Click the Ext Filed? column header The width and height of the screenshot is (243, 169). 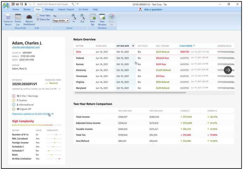tap(143, 46)
